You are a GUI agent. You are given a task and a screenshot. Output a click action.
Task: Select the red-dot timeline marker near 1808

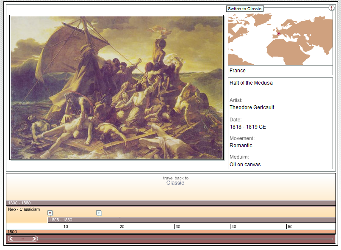click(50, 213)
